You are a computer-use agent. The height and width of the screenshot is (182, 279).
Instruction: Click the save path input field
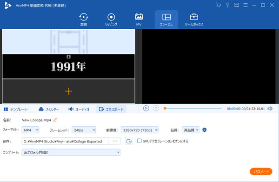(x=65, y=141)
